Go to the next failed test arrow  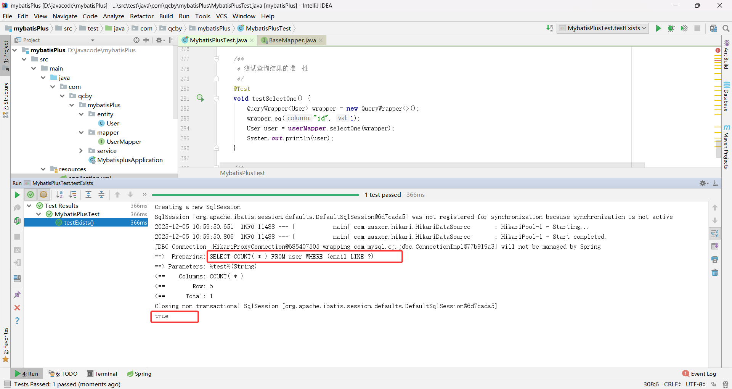click(x=130, y=195)
